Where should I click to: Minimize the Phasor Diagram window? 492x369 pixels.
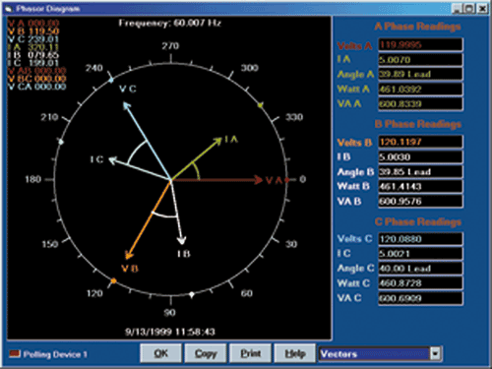tap(457, 9)
